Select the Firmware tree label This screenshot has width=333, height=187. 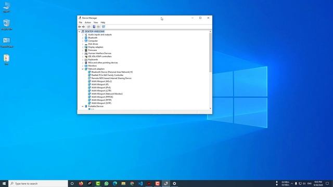(x=93, y=50)
